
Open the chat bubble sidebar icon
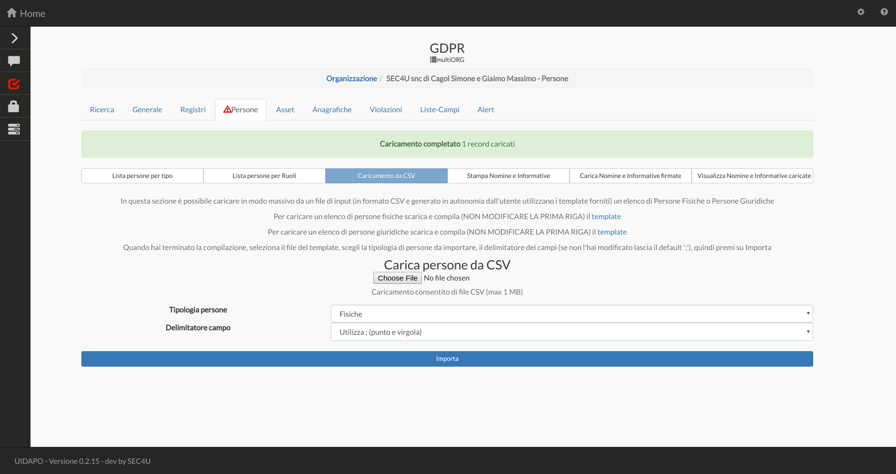[x=14, y=61]
